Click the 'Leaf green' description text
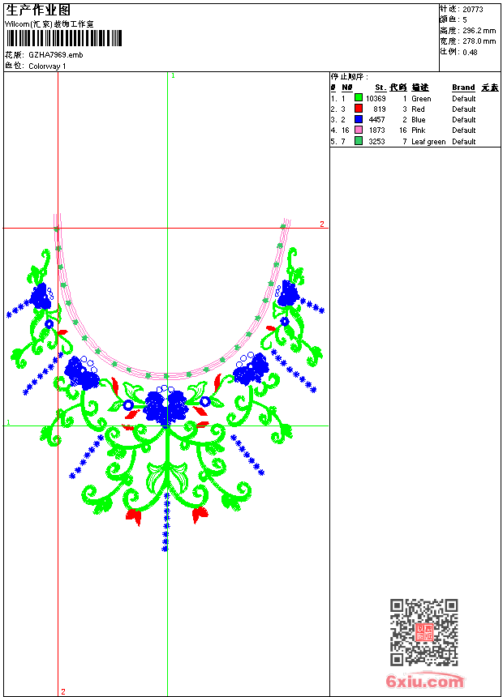The width and height of the screenshot is (503, 697). [428, 142]
